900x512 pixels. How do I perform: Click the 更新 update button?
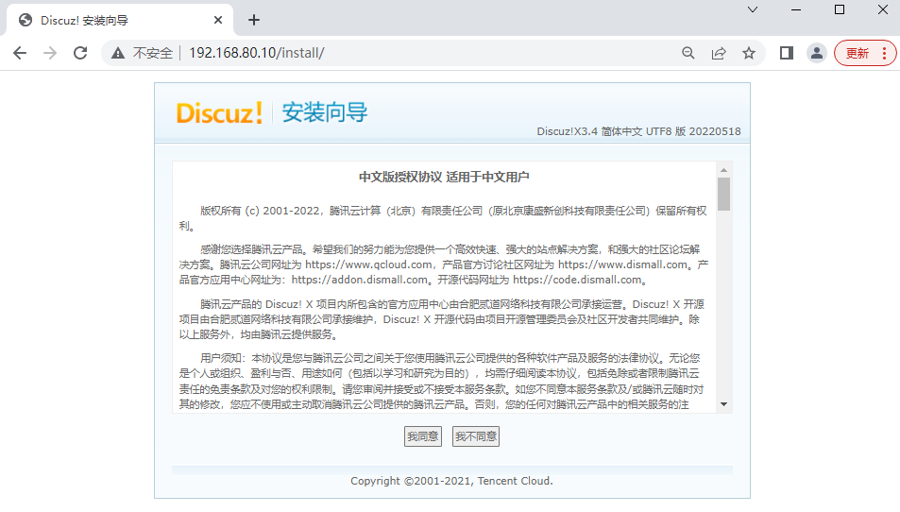[x=858, y=54]
